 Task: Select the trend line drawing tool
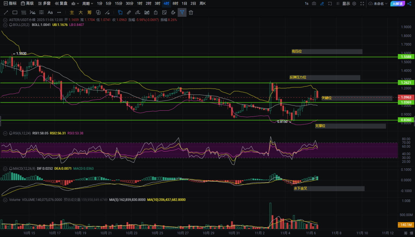pyautogui.click(x=6, y=13)
